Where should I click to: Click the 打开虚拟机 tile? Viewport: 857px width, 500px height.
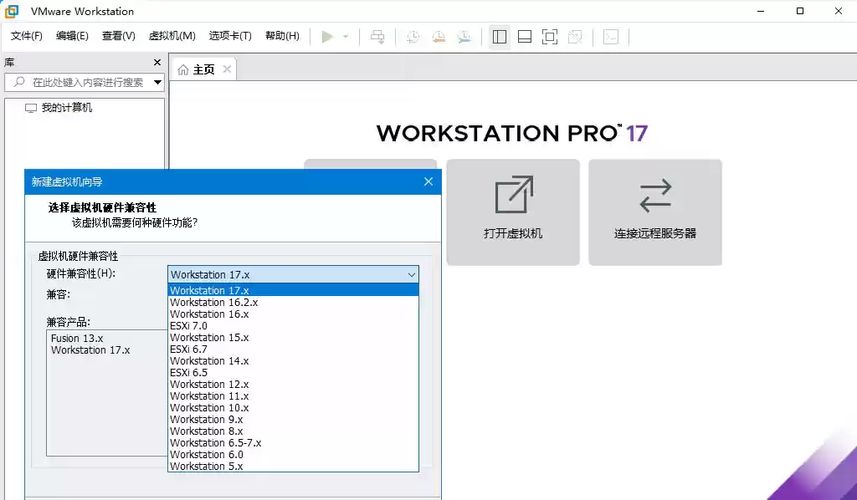tap(513, 212)
